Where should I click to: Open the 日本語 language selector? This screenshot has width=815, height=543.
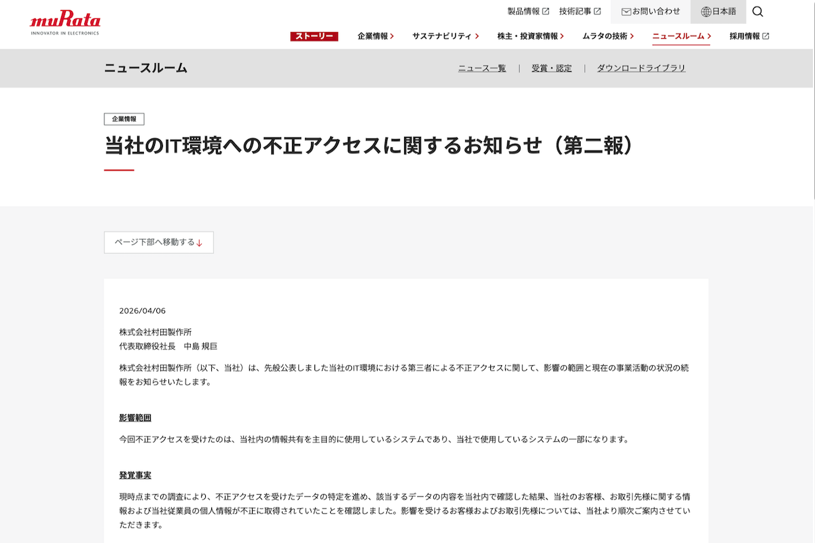(719, 12)
